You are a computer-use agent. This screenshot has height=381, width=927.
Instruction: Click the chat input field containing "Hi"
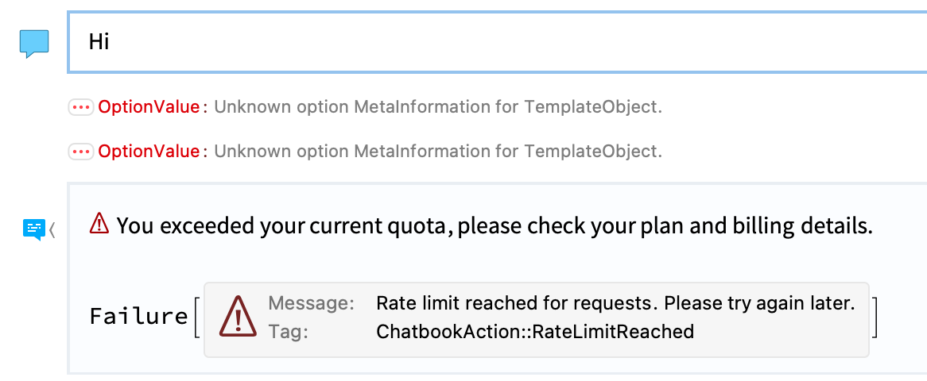tap(497, 42)
